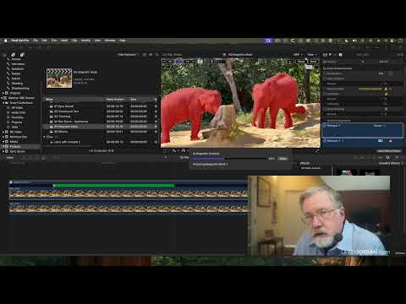Cancel the magnetic mask analysis task
The image size is (406, 304).
coord(283,159)
